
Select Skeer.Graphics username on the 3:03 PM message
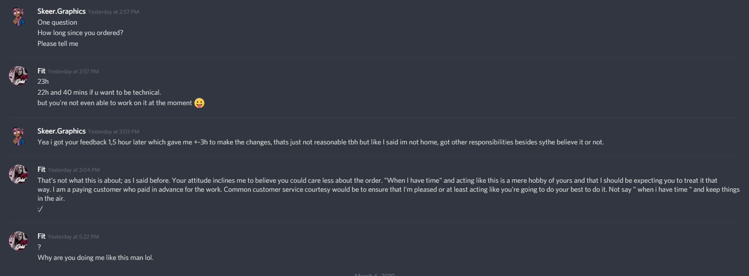pyautogui.click(x=61, y=131)
